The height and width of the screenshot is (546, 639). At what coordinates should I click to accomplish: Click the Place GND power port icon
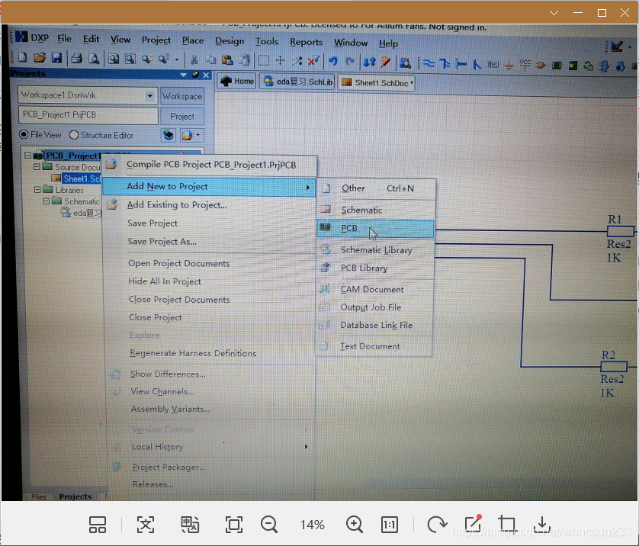pyautogui.click(x=509, y=65)
